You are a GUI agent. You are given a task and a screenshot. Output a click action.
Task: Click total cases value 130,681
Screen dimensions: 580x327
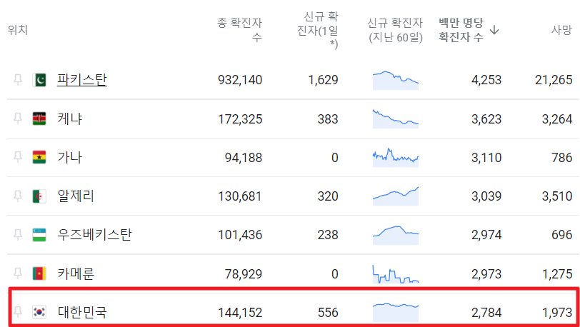point(240,196)
